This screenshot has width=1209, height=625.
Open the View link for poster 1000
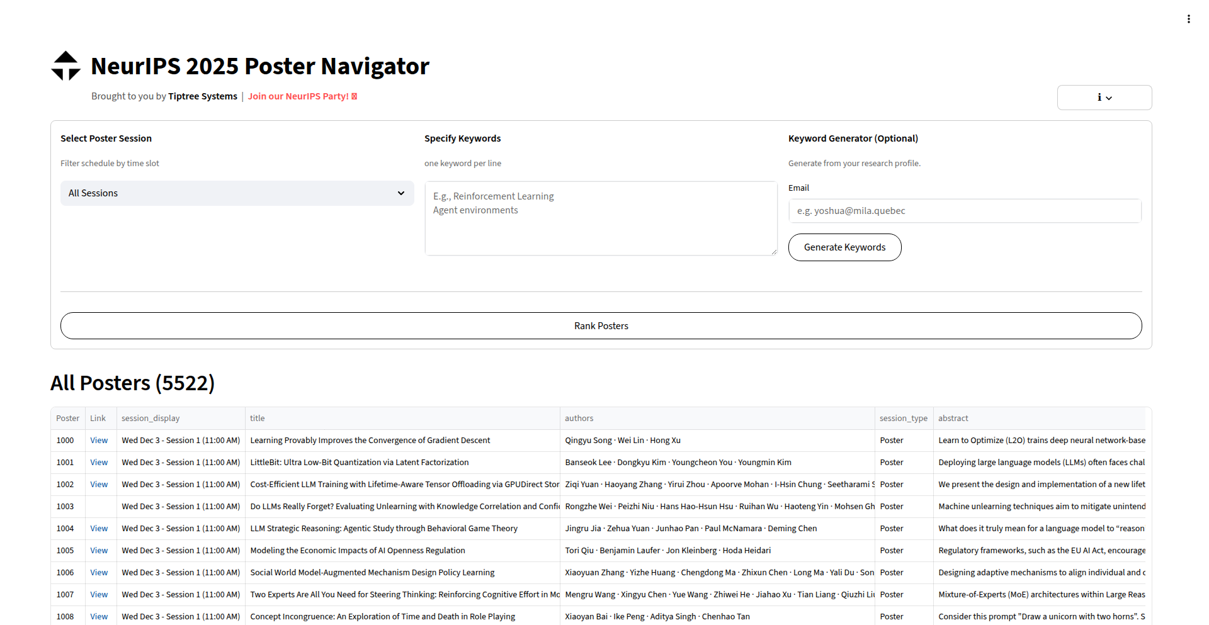tap(99, 440)
